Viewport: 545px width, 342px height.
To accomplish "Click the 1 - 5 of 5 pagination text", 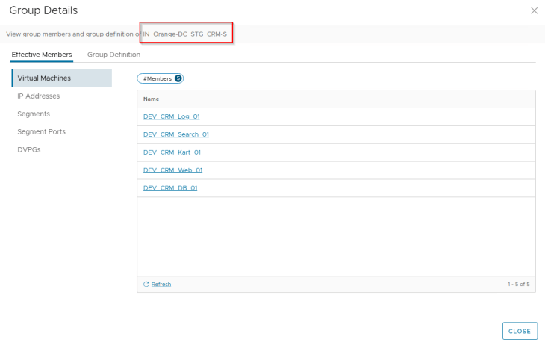I will pos(517,285).
